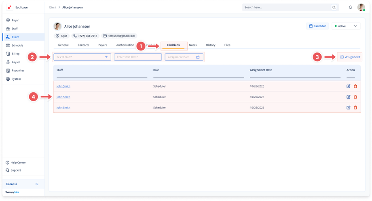Click the Enter Staff Role field
Image resolution: width=372 pixels, height=201 pixels.
[x=137, y=57]
